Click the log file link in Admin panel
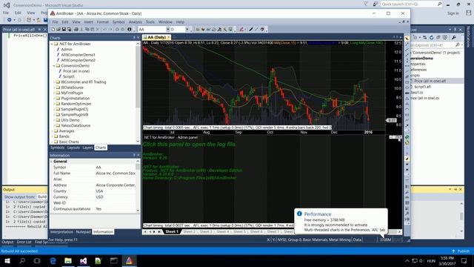Viewport: 474px width, 267px height. pos(190,145)
